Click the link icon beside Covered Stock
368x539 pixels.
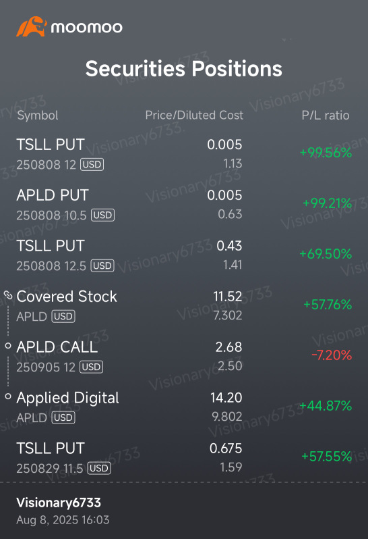point(8,295)
